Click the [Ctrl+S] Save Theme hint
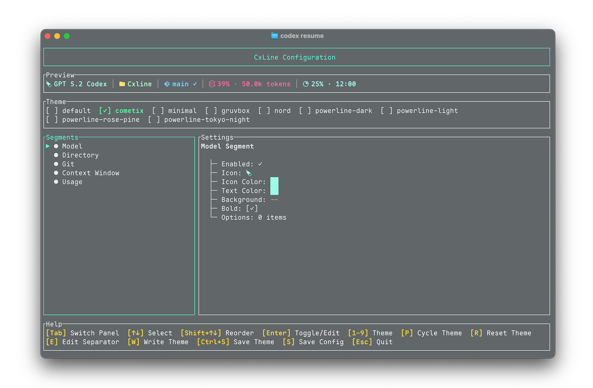This screenshot has height=388, width=593. tap(235, 342)
